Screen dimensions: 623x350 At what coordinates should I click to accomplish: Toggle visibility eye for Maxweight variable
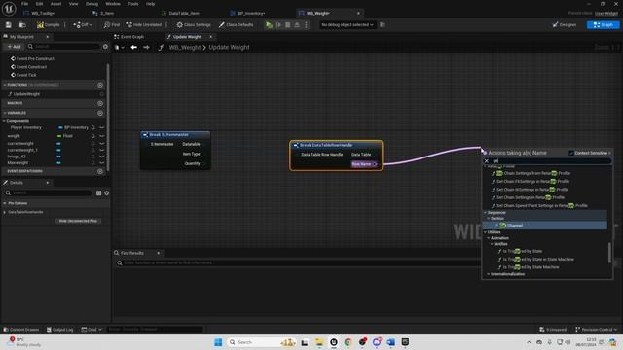pos(102,163)
